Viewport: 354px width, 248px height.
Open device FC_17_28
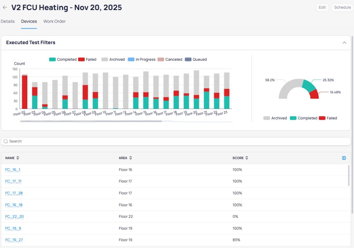14,193
